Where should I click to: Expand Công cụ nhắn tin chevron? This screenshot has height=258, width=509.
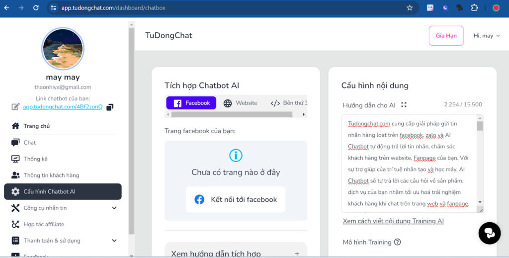114,208
